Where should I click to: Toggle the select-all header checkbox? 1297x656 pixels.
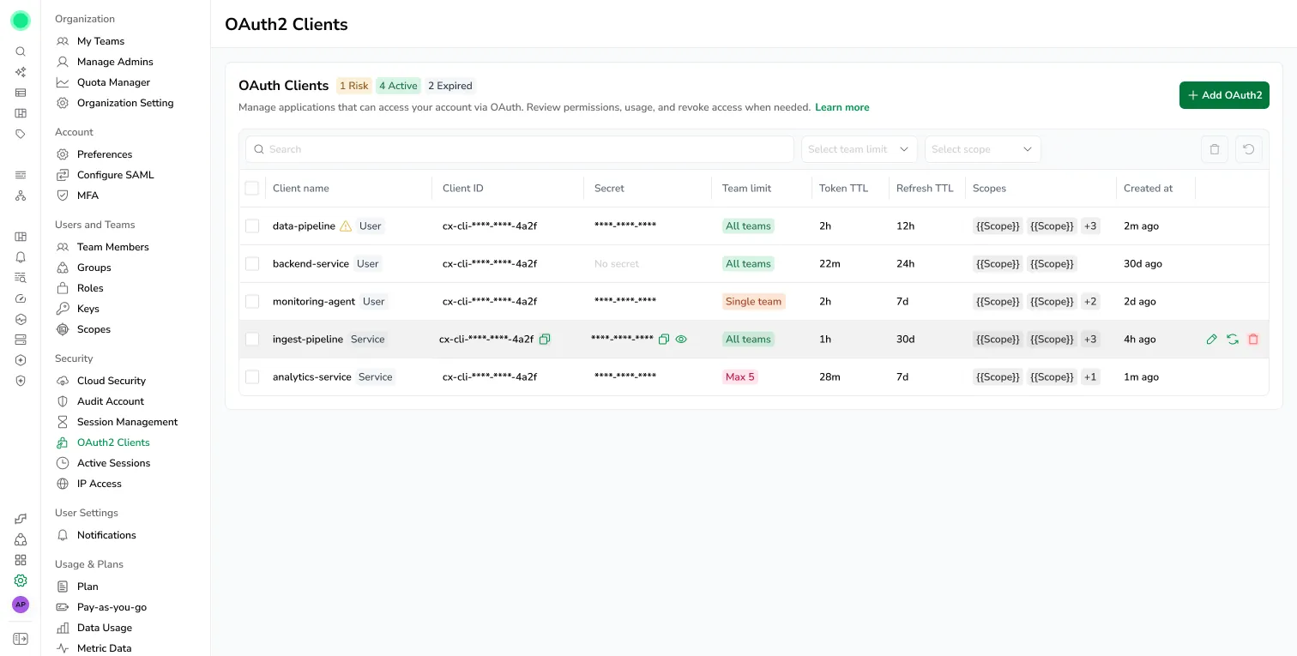252,188
